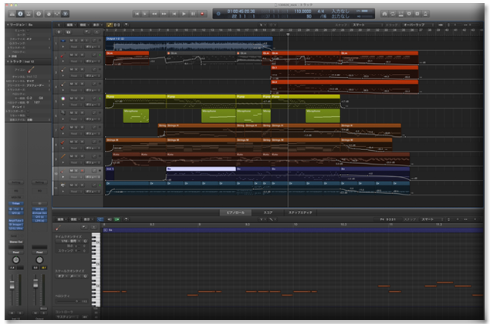The height and width of the screenshot is (324, 490).
Task: Open the Drag オーバーラップ dropdown
Action: coord(417,25)
